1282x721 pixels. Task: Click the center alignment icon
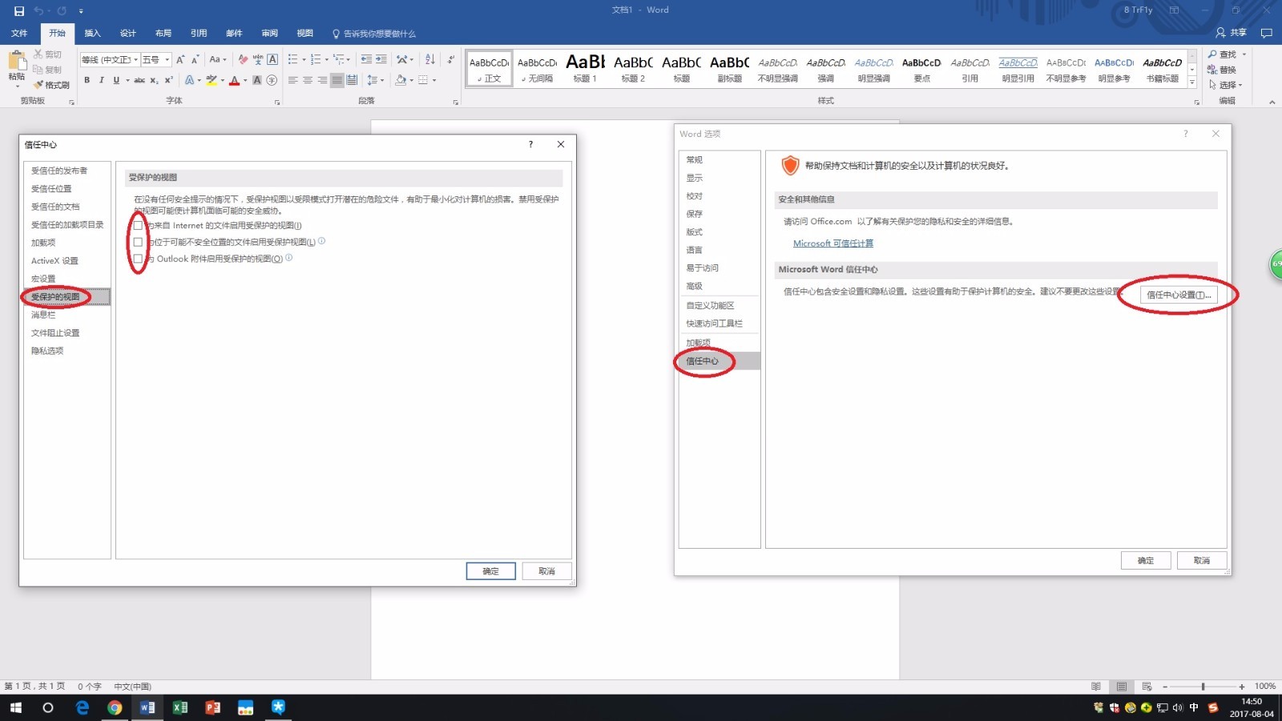[308, 80]
